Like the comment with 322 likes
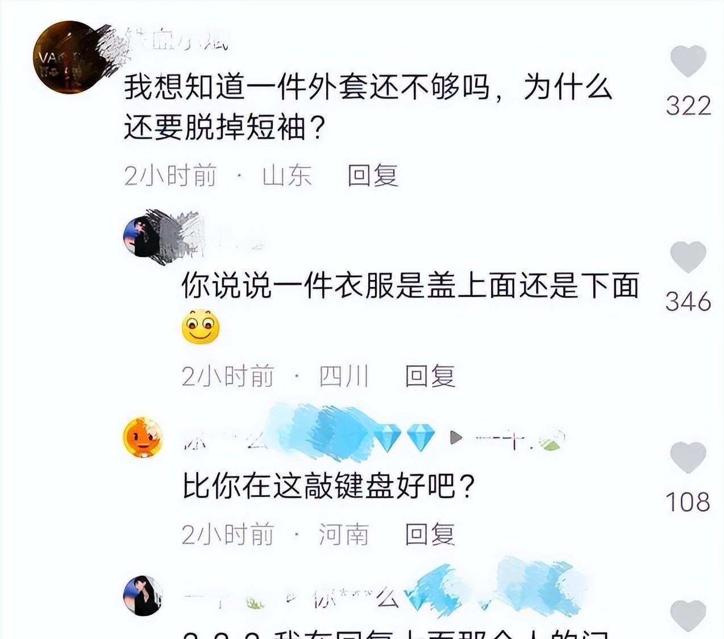724x639 pixels. (688, 61)
